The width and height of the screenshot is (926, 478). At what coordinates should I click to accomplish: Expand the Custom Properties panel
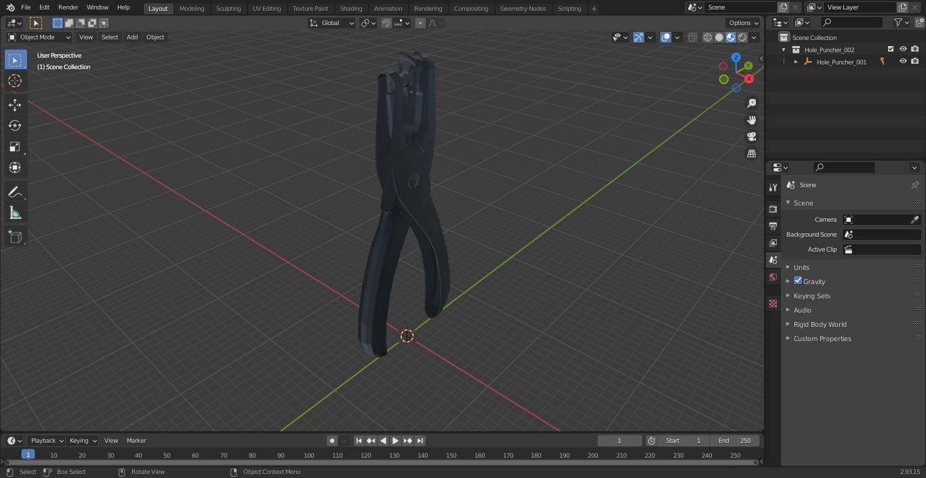(822, 338)
